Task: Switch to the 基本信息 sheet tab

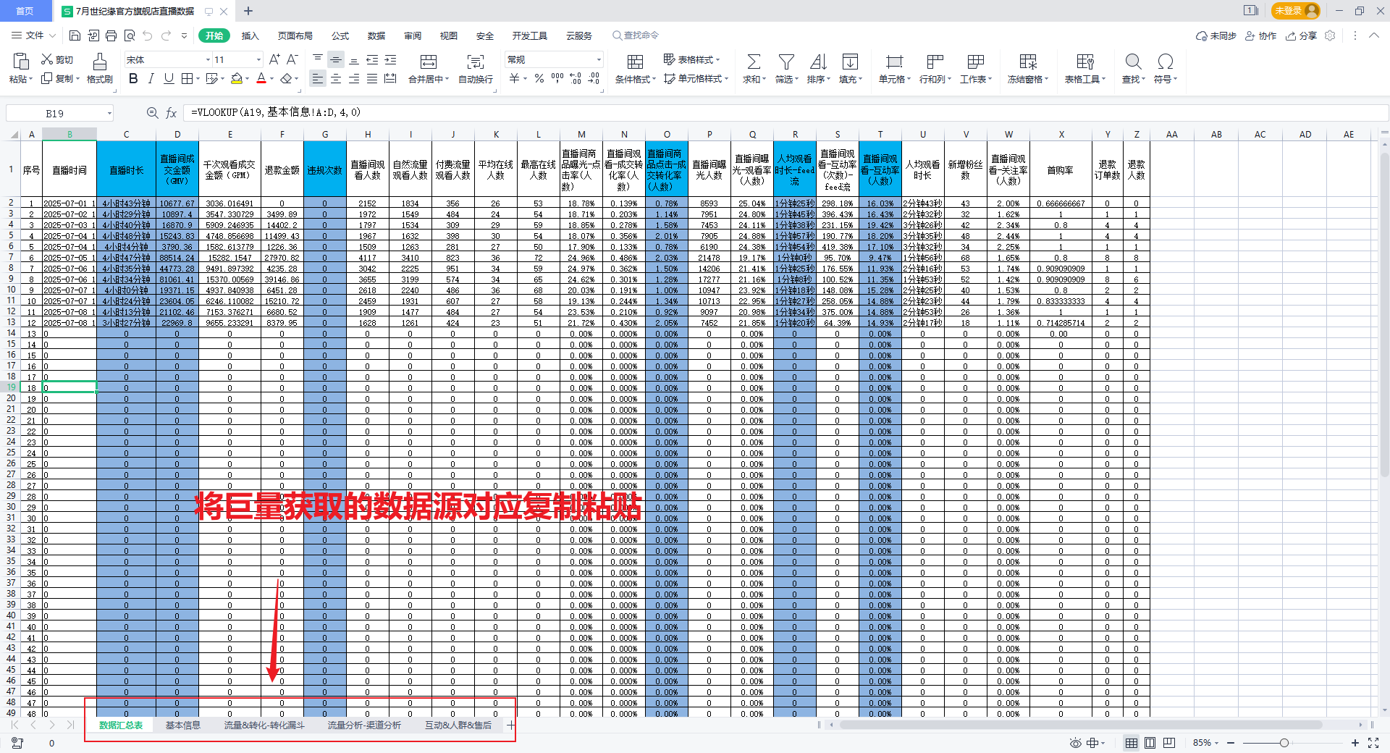Action: pyautogui.click(x=182, y=725)
